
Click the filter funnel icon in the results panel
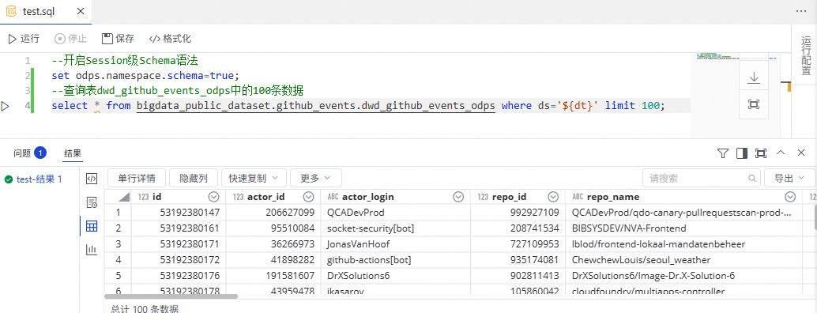722,153
